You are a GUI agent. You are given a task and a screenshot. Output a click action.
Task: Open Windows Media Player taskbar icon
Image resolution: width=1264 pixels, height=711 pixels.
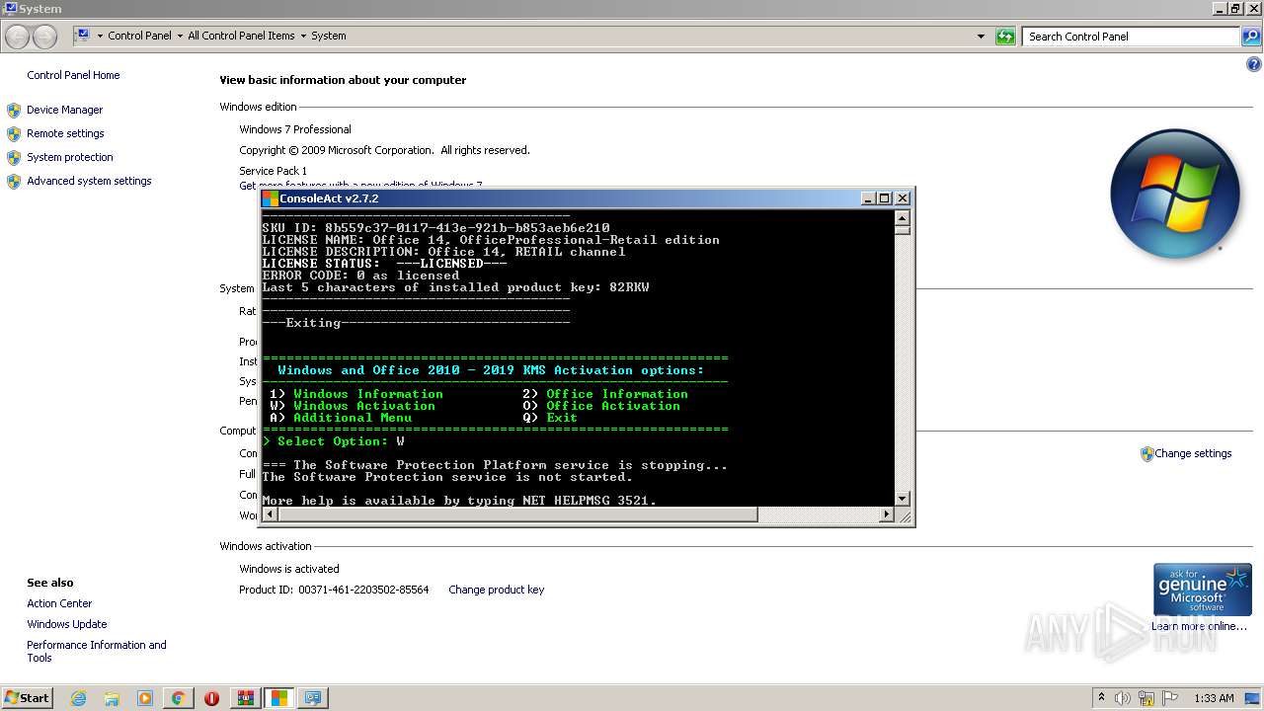[x=145, y=698]
